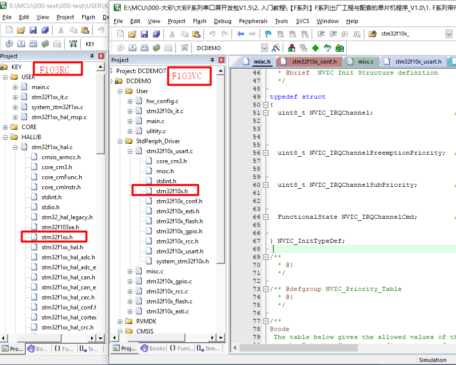The width and height of the screenshot is (456, 365).
Task: Click Select Software Packs diamond icon
Action: [x=327, y=48]
